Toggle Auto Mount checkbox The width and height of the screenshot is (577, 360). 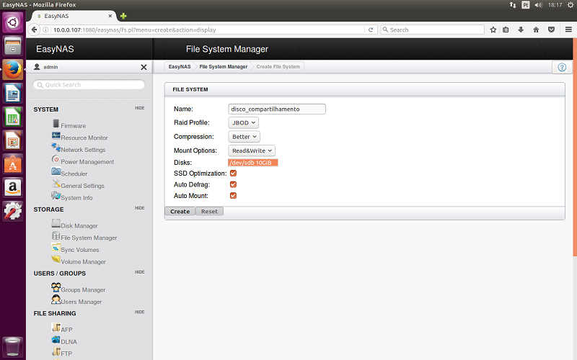point(233,195)
